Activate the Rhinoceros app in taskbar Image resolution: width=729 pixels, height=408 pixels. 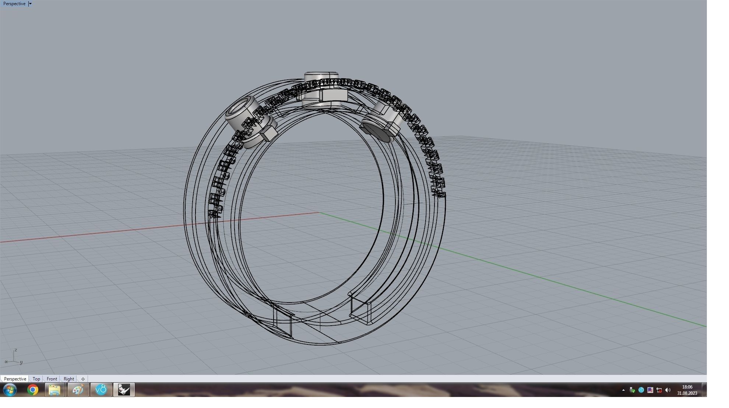tap(124, 390)
